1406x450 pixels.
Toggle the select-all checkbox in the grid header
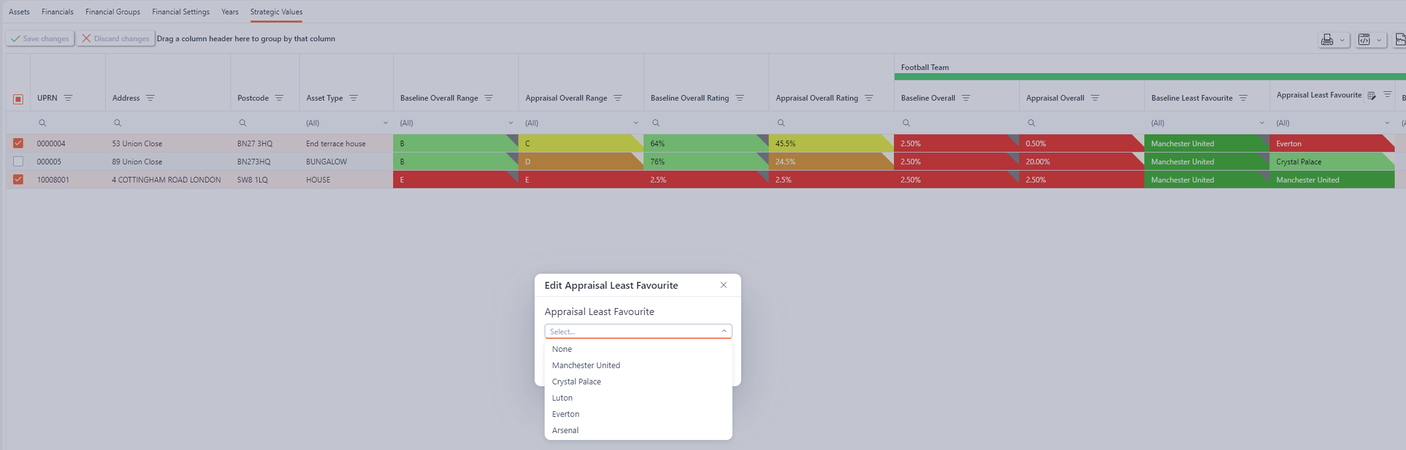[x=18, y=99]
